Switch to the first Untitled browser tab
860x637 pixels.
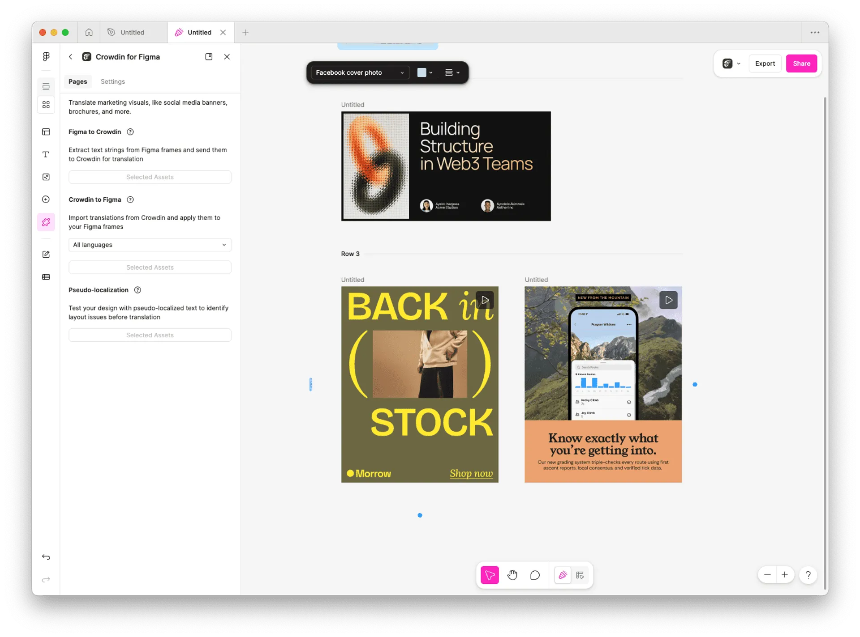[x=132, y=32]
